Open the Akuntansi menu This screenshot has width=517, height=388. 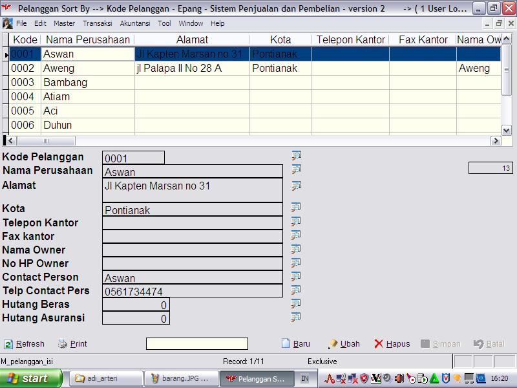pyautogui.click(x=136, y=23)
